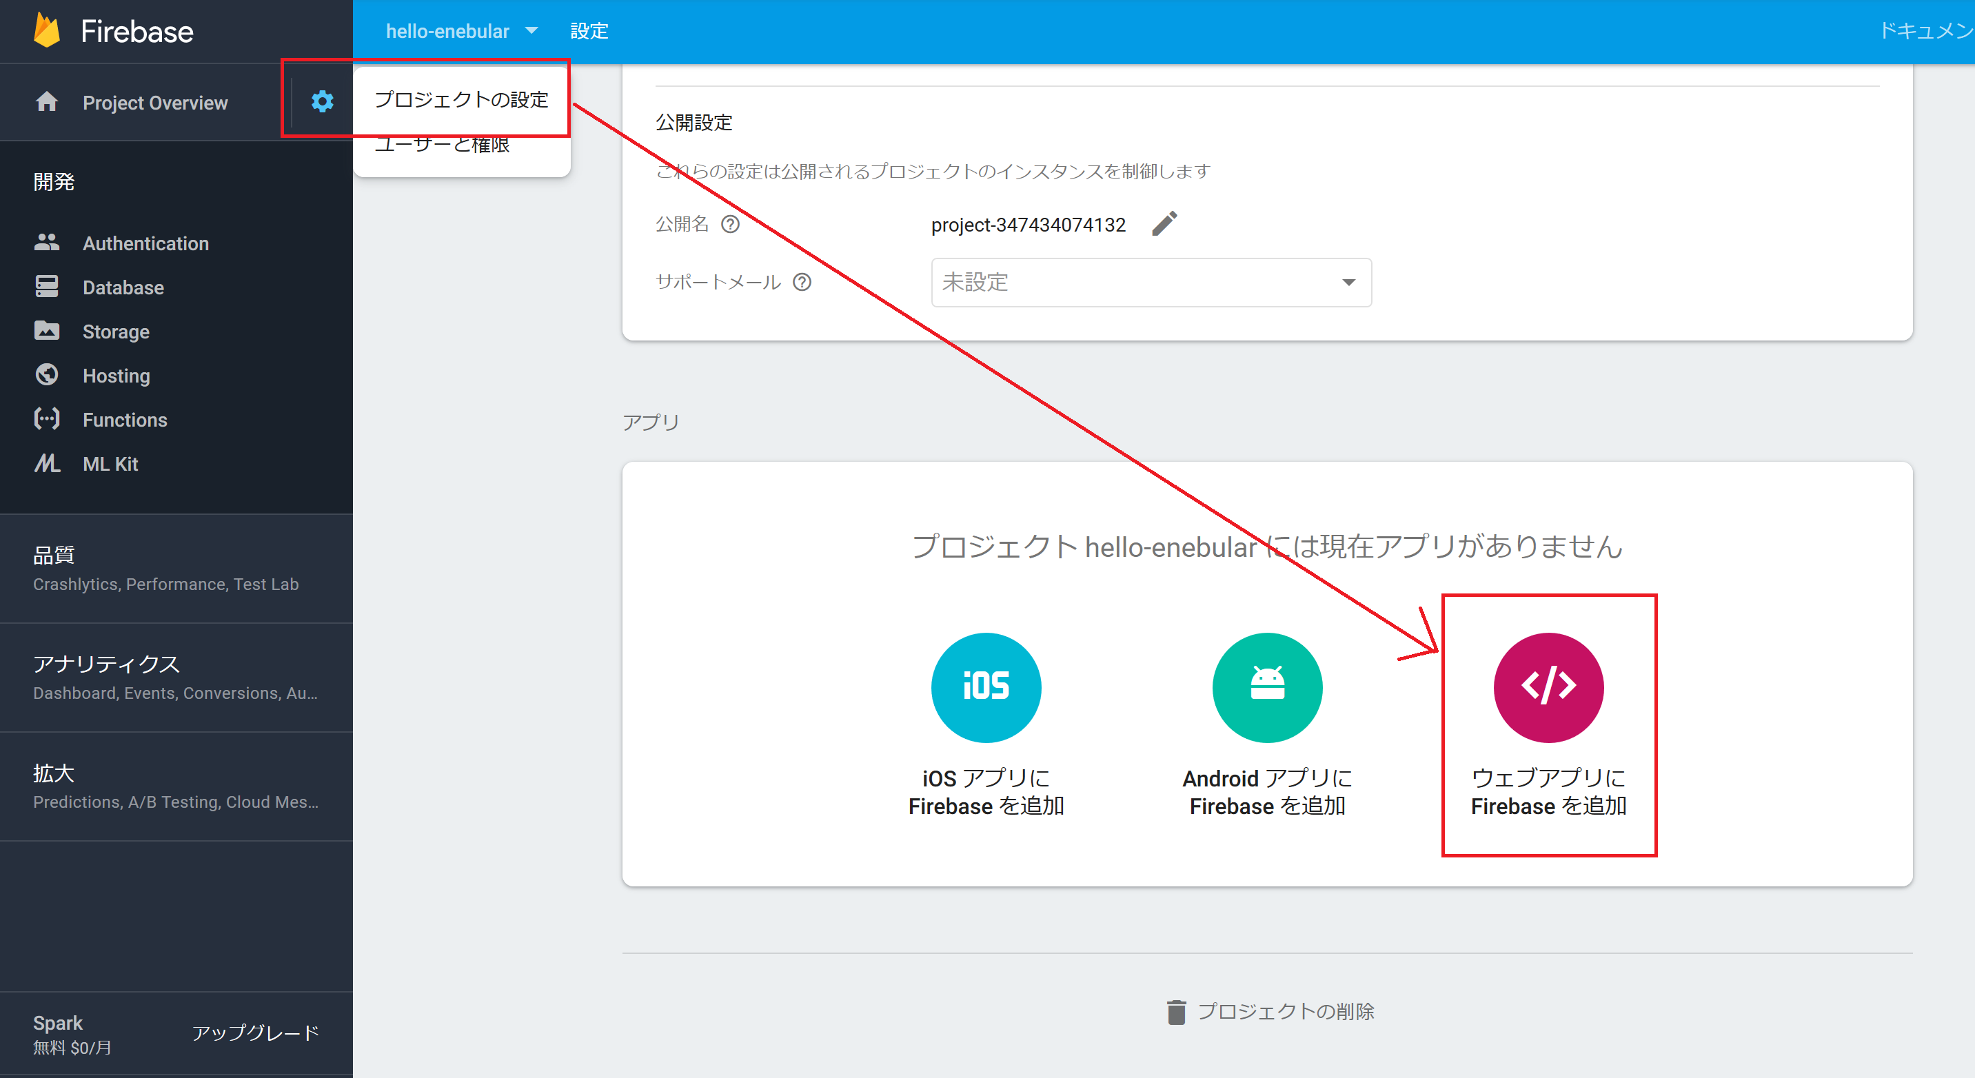This screenshot has width=1975, height=1078.
Task: Click the Project Overview home icon
Action: click(x=47, y=101)
